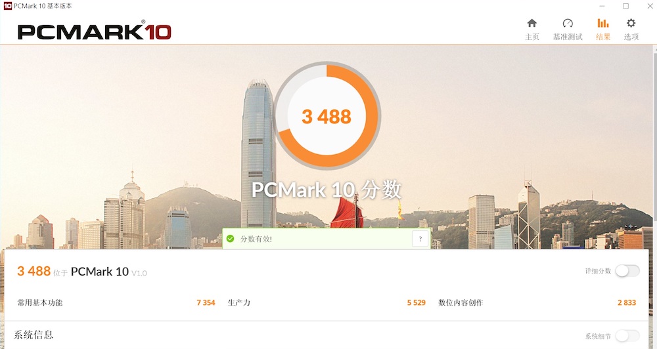
Task: Open the 基准测试 benchmark gauge icon
Action: coord(568,23)
